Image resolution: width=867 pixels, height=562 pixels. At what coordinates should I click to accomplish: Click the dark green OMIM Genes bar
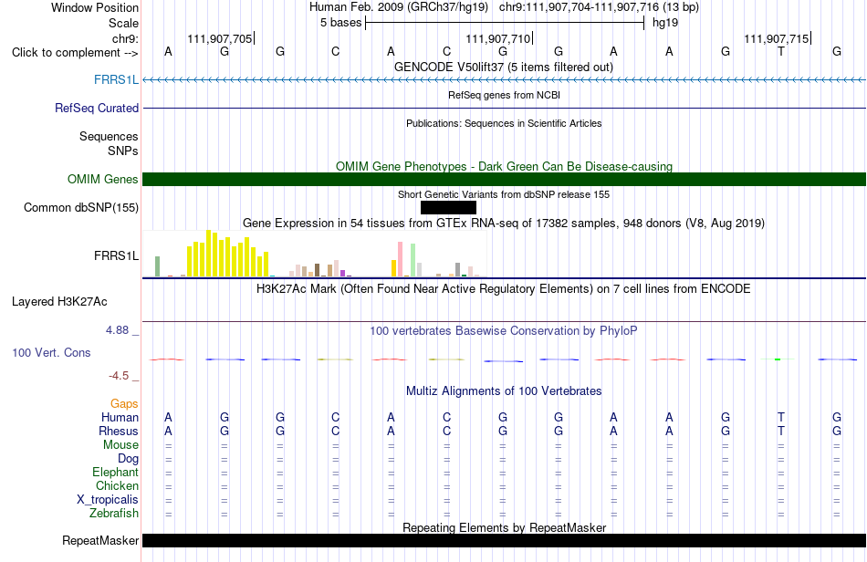point(504,179)
